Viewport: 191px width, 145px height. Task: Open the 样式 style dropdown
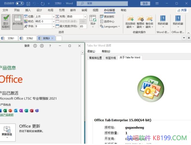click(53, 21)
